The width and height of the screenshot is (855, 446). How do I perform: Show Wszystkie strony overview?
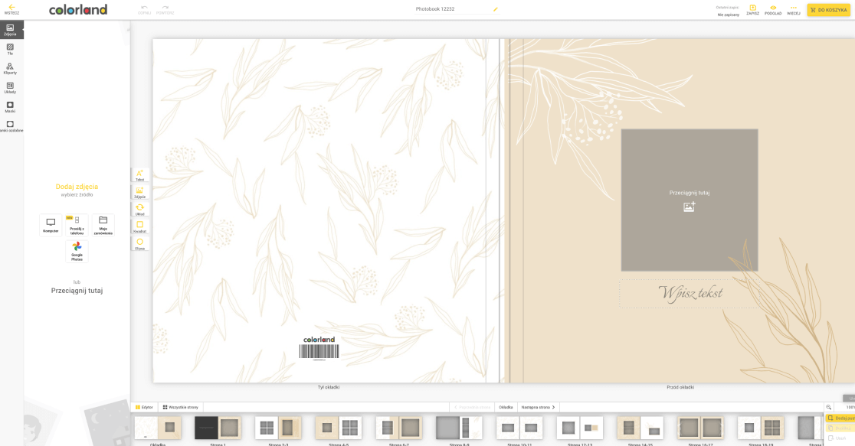point(181,407)
